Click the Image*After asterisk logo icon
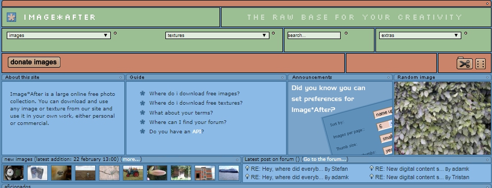 tap(11, 17)
